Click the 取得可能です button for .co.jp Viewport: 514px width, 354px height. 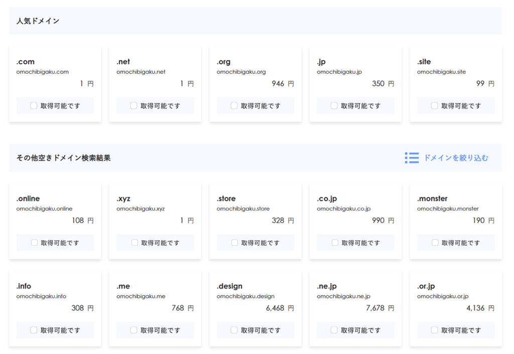(x=355, y=243)
